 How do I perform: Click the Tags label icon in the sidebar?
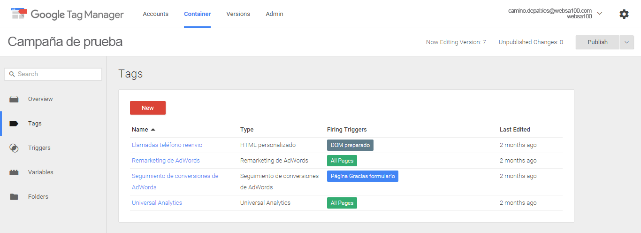click(x=14, y=124)
